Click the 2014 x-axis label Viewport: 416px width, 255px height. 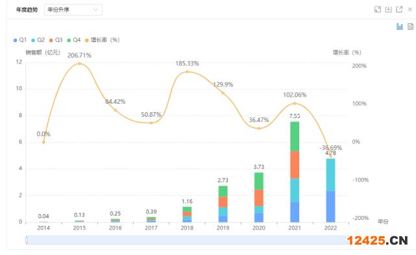(x=43, y=228)
